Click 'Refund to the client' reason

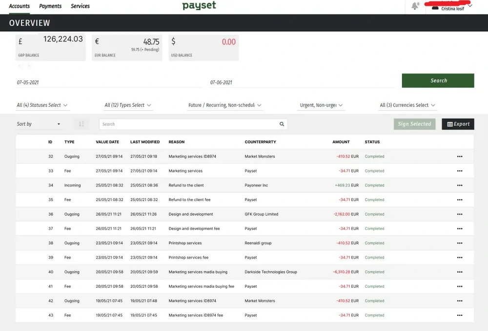(186, 185)
